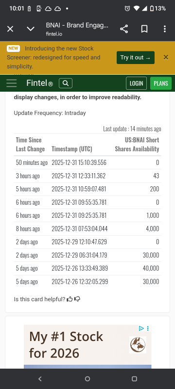Give the card a thumbs down
Viewport: 175px width, 389px height.
(77, 299)
